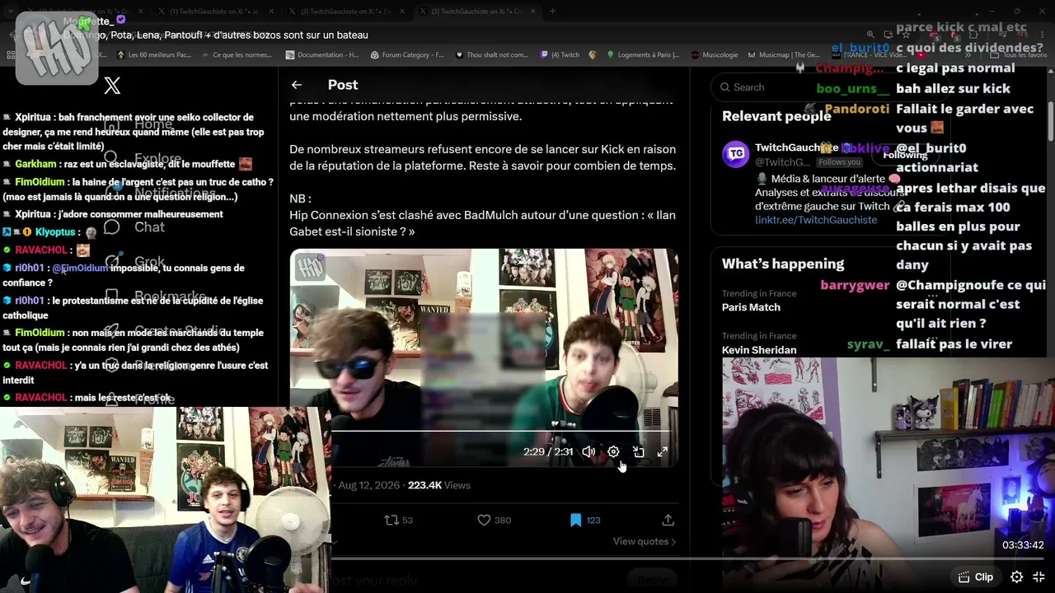Viewport: 1055px width, 593px height.
Task: Open the Documentation bookmark in the bookmarks bar
Action: [x=321, y=55]
